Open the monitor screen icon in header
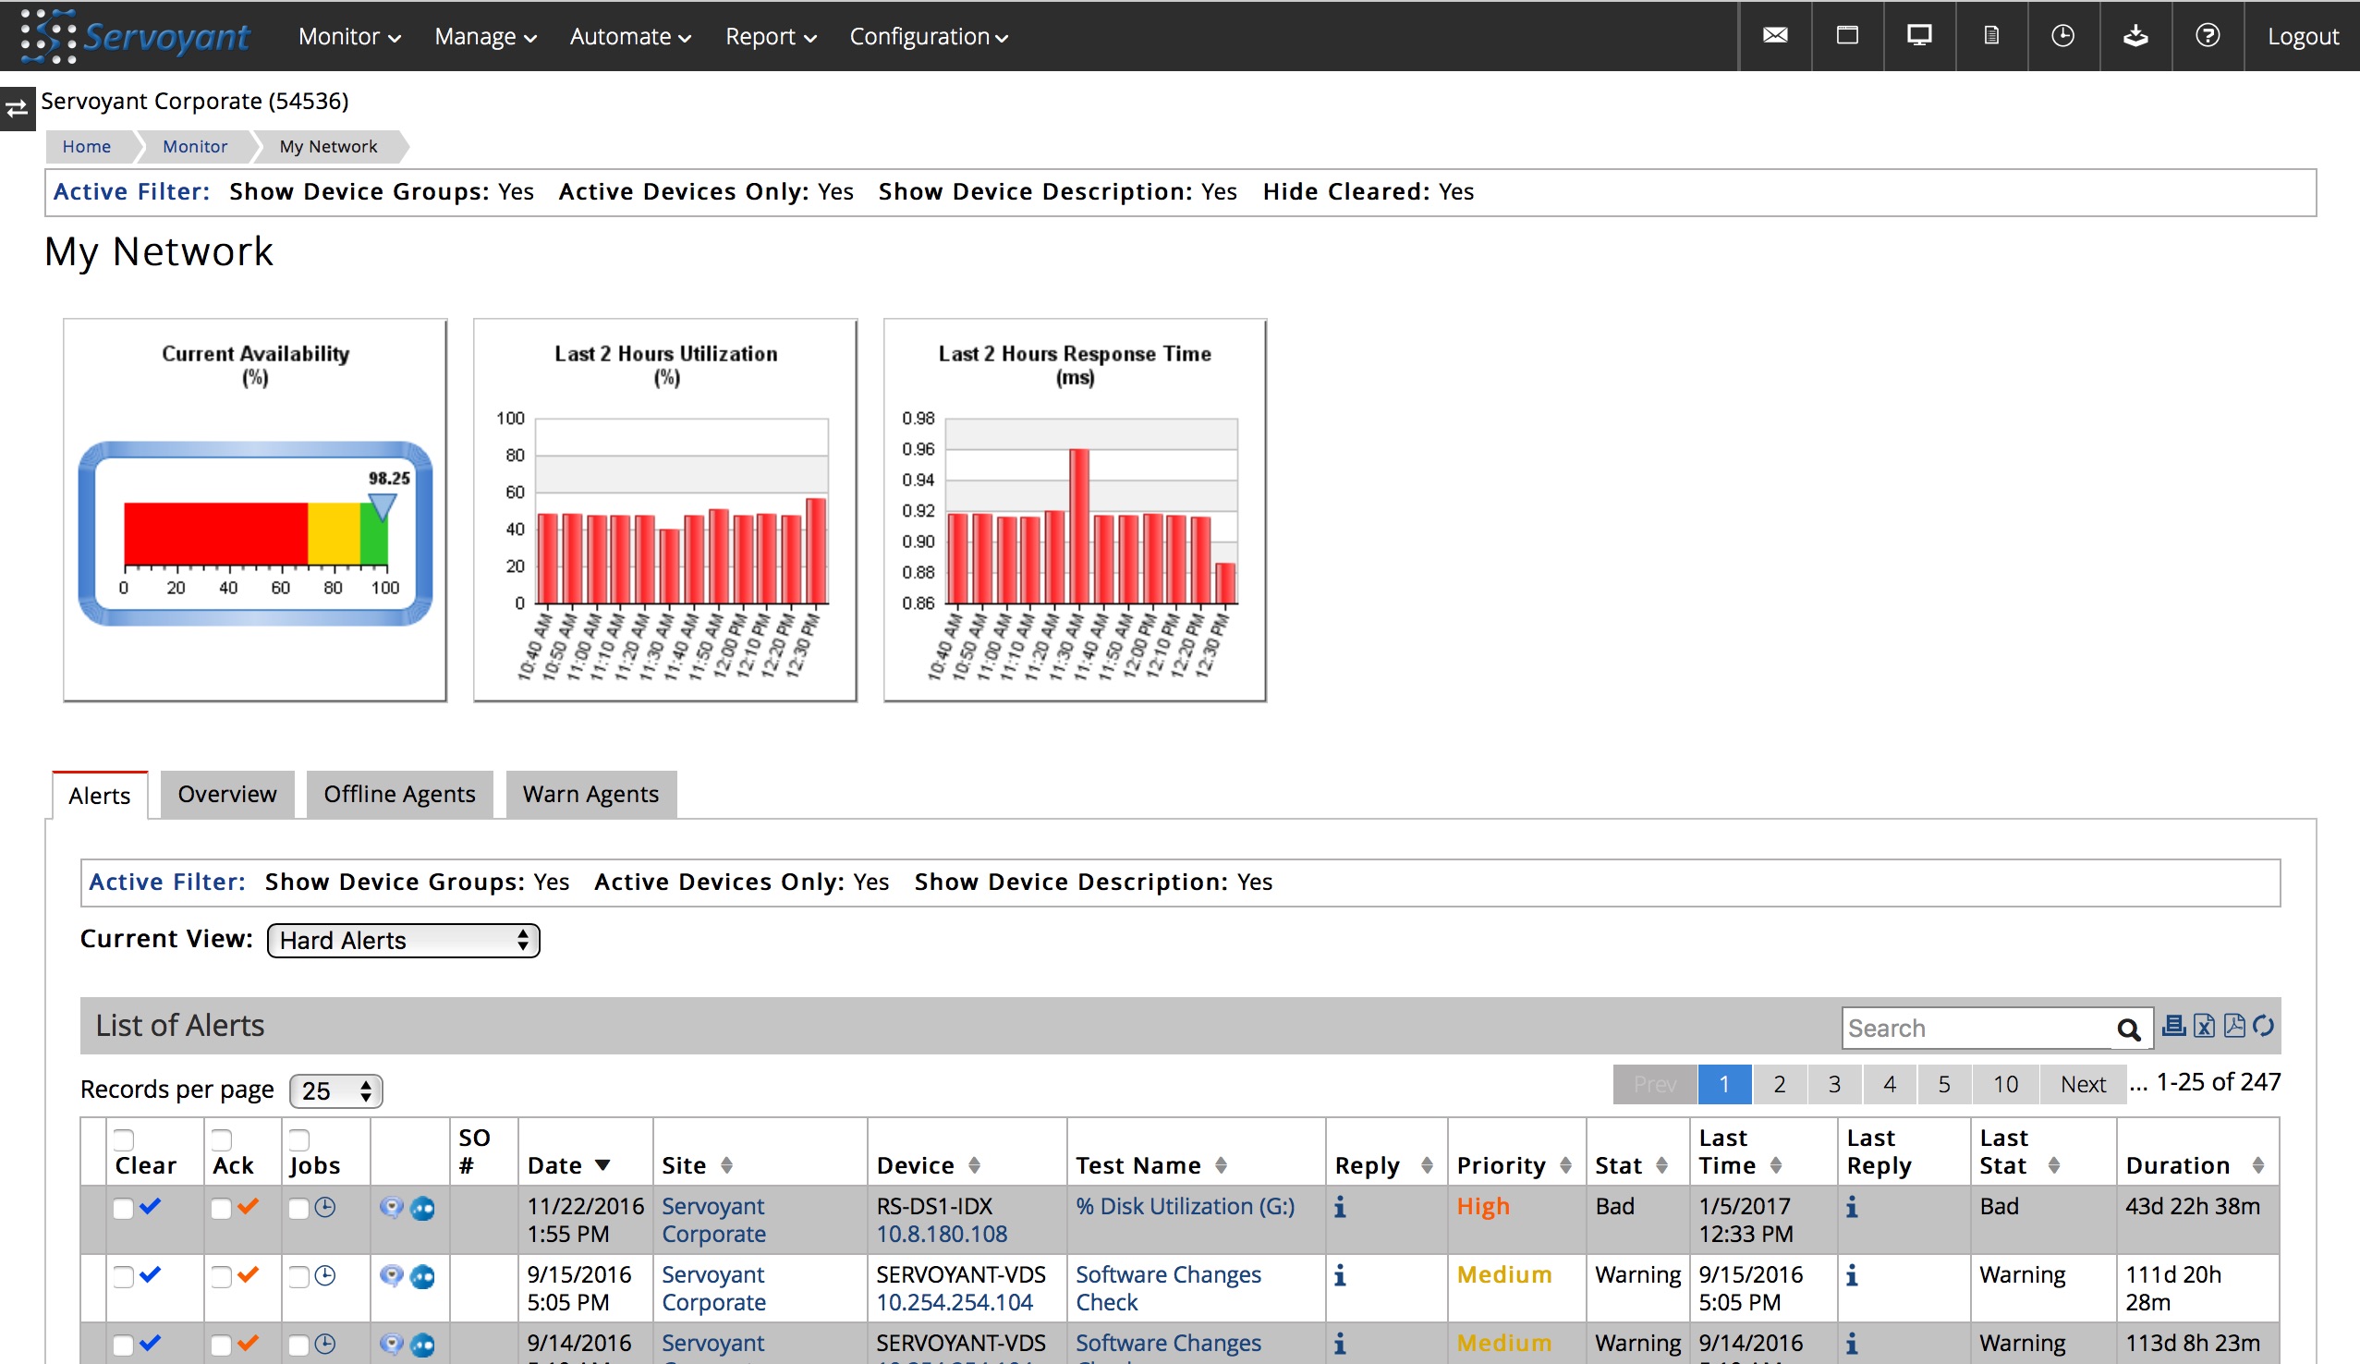 point(1919,36)
